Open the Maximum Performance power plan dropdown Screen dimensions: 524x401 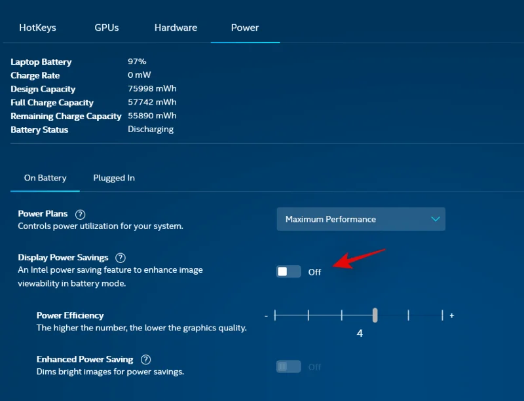pyautogui.click(x=361, y=218)
